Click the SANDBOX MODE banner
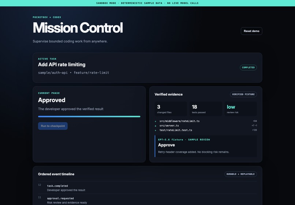The image size is (295, 205). [147, 3]
